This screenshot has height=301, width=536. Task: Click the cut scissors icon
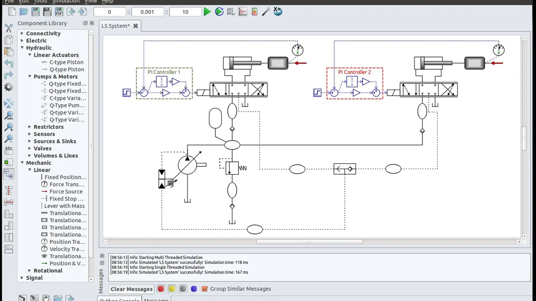9,28
